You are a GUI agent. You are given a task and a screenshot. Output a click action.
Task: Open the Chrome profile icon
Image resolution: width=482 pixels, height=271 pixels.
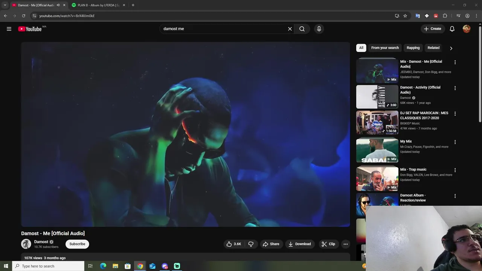coord(467,16)
